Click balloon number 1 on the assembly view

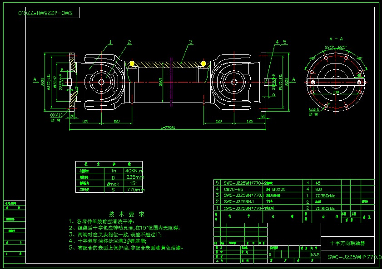(110, 42)
